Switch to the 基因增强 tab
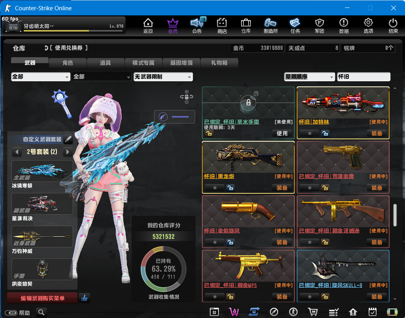This screenshot has height=318, width=405. point(181,63)
